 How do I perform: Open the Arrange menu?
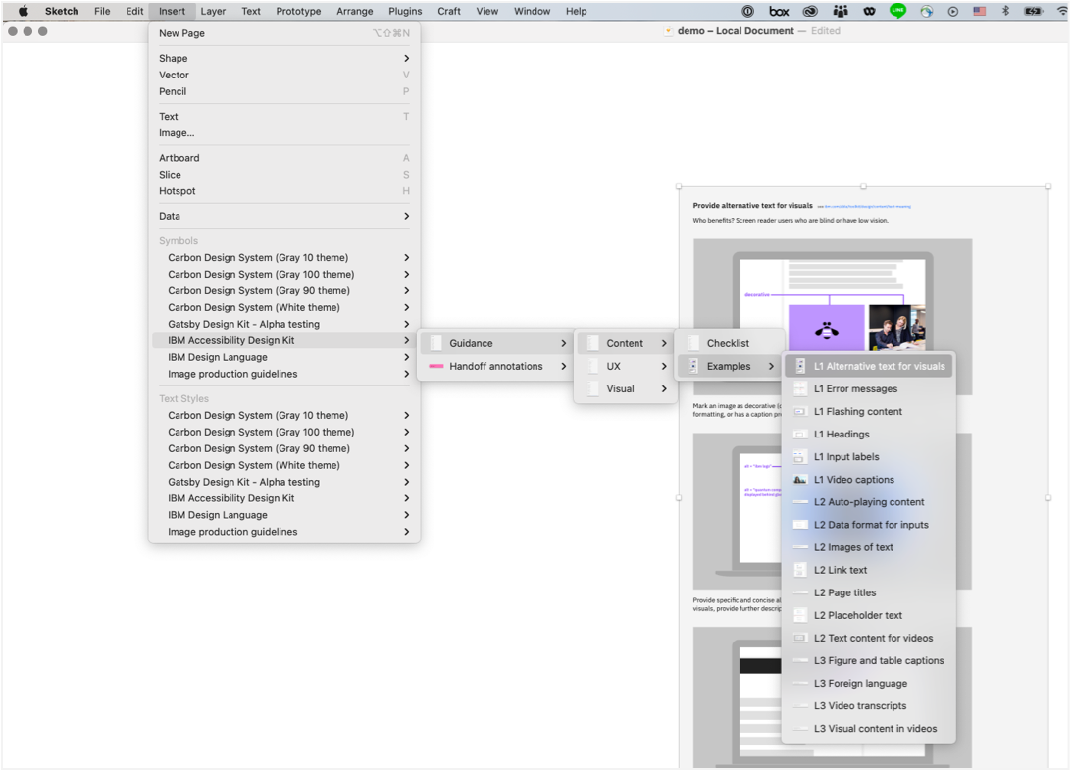click(354, 11)
